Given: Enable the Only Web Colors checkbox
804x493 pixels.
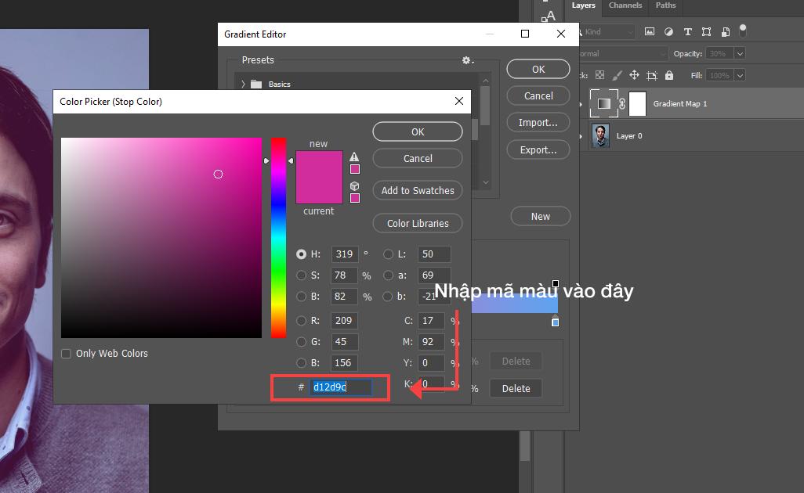Looking at the screenshot, I should pyautogui.click(x=66, y=354).
